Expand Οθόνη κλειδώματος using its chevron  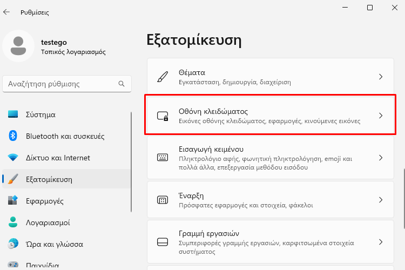pyautogui.click(x=381, y=116)
